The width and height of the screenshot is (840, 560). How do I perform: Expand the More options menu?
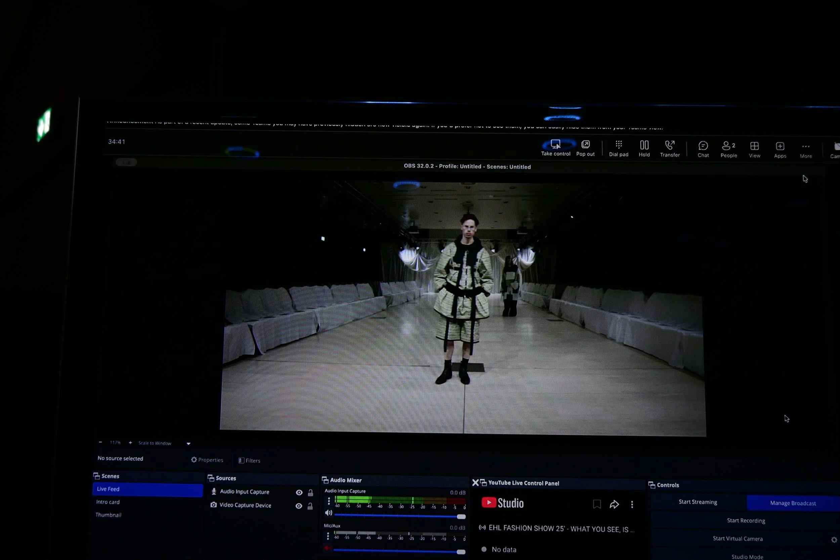pos(805,147)
